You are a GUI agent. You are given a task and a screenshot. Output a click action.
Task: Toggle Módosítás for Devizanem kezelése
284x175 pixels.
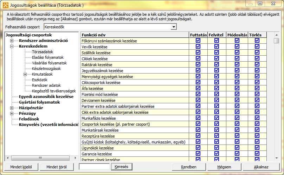click(237, 100)
